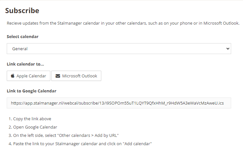Click the Subscribe page heading

tap(22, 11)
